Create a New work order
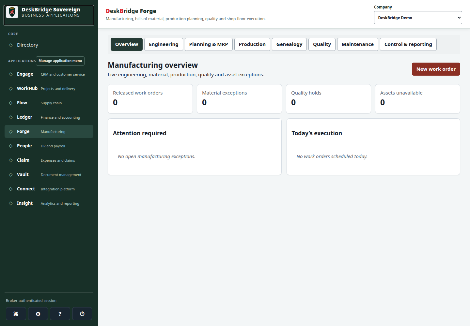 [436, 69]
